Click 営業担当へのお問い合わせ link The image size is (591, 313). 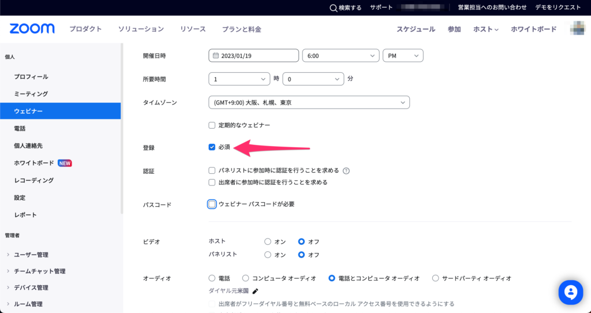pos(492,8)
